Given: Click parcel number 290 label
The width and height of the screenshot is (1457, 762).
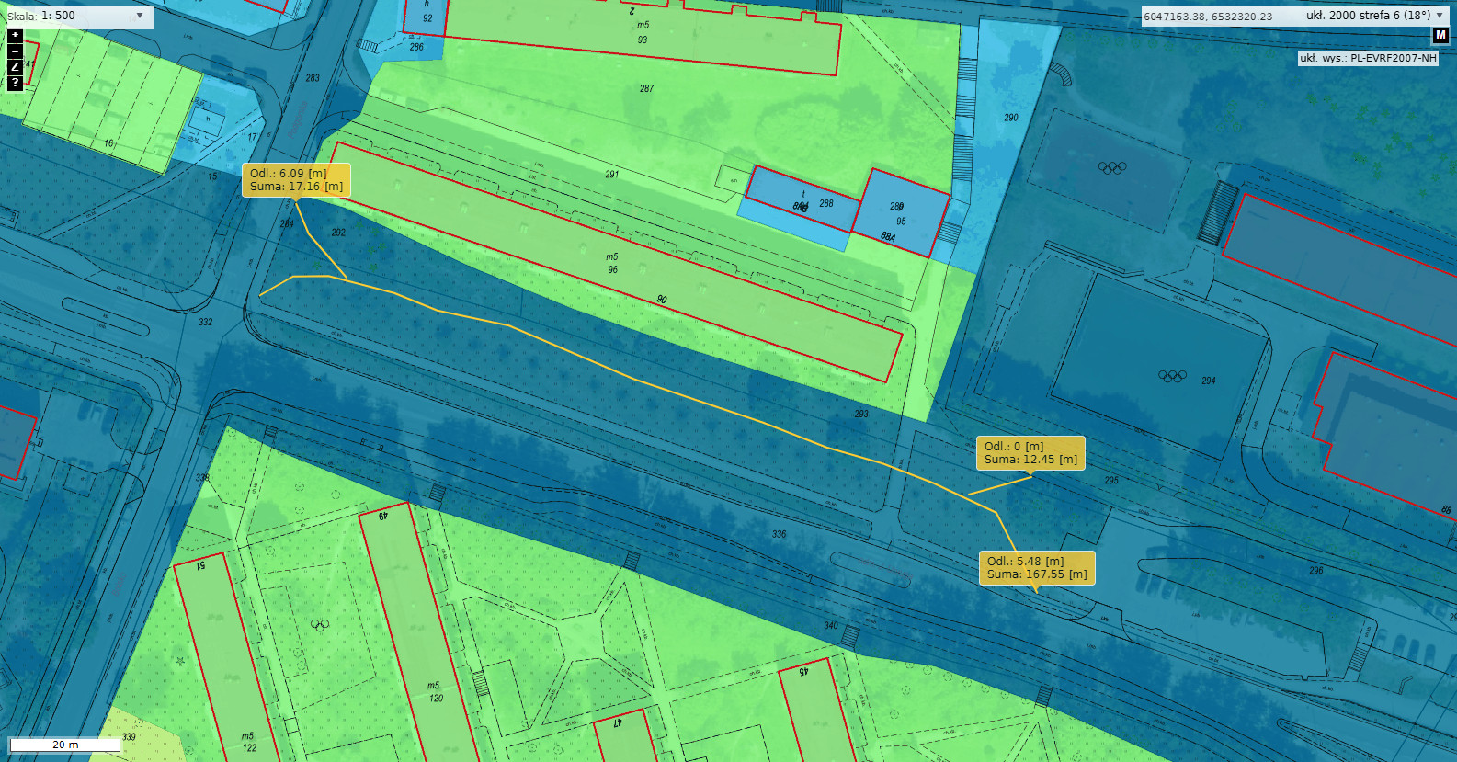Looking at the screenshot, I should point(1010,118).
